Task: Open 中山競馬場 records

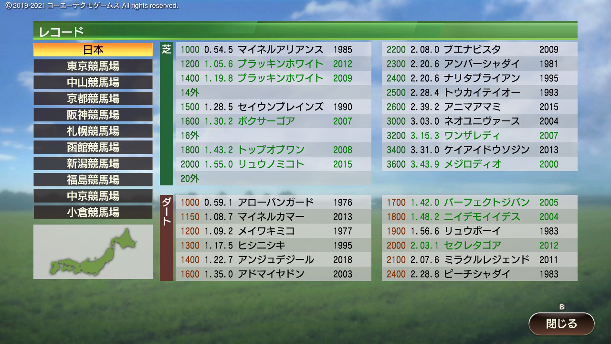Action: click(x=93, y=82)
